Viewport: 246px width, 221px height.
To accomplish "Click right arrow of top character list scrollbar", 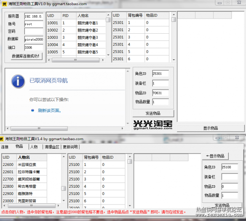I will (103, 60).
